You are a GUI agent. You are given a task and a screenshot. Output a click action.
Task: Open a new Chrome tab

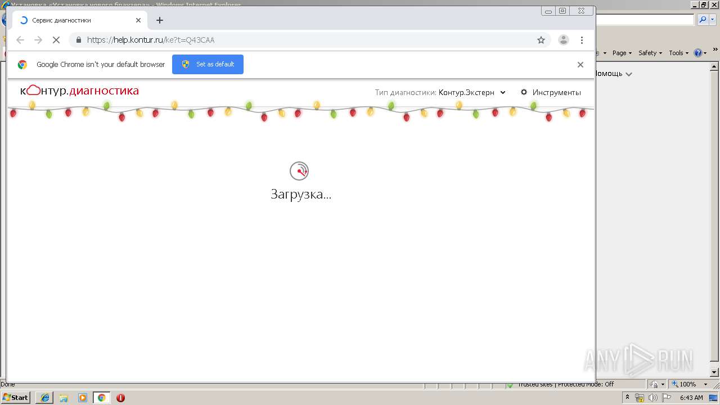pyautogui.click(x=160, y=20)
